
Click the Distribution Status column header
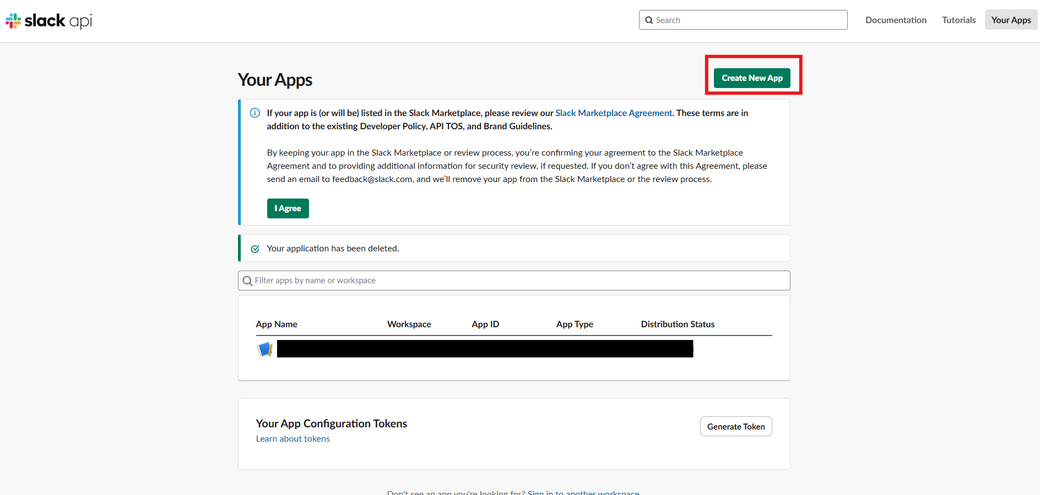[x=678, y=324]
